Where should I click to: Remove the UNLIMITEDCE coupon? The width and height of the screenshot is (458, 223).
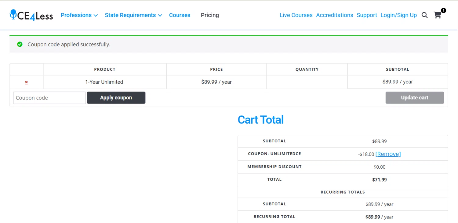[388, 154]
